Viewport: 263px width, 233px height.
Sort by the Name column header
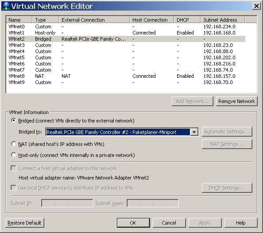[x=19, y=20]
